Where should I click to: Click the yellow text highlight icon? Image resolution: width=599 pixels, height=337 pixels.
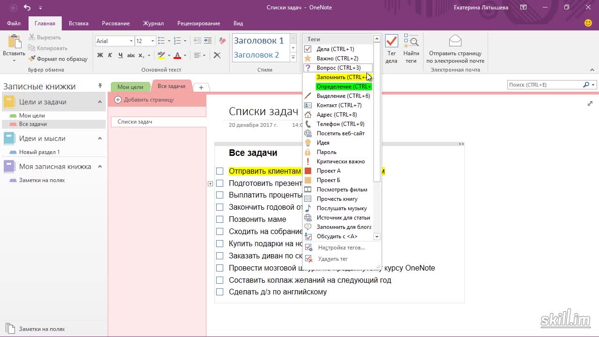click(161, 55)
